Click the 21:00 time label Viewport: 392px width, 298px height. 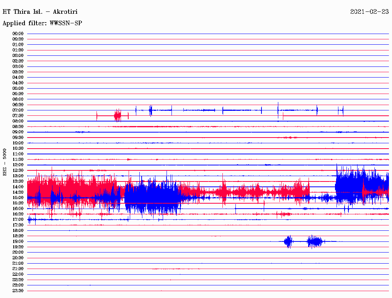18,264
